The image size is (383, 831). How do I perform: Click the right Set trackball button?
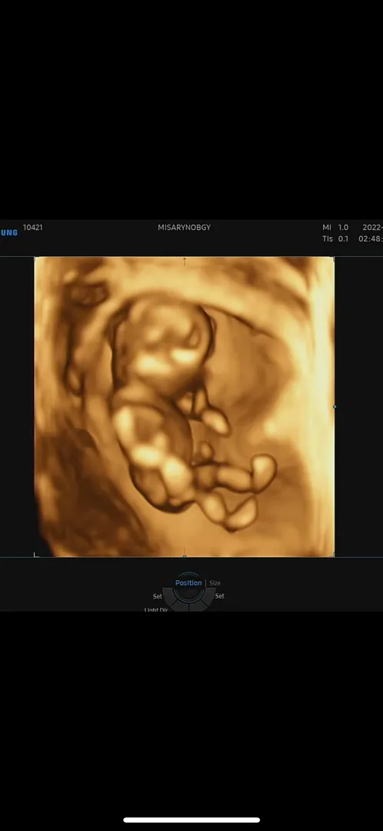tap(219, 596)
